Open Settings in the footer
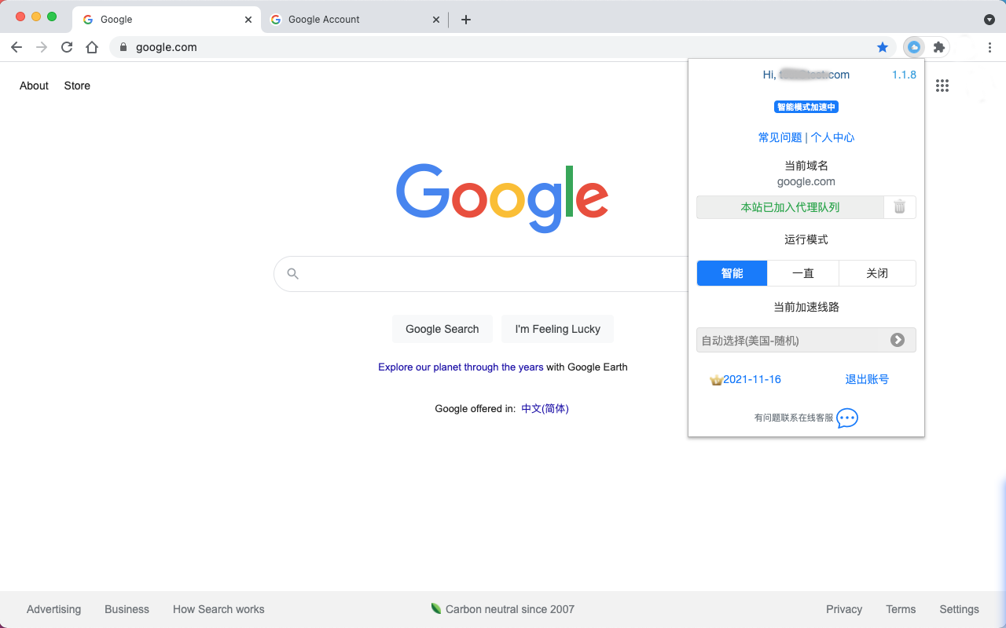Viewport: 1006px width, 628px height. click(x=959, y=609)
